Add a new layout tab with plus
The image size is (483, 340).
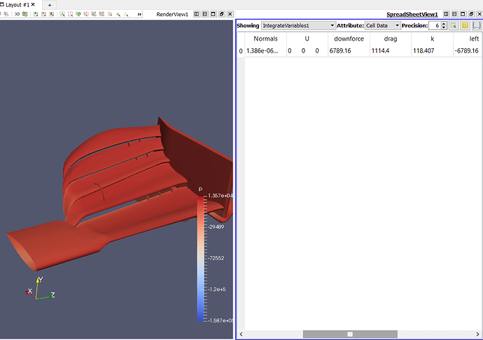click(49, 4)
